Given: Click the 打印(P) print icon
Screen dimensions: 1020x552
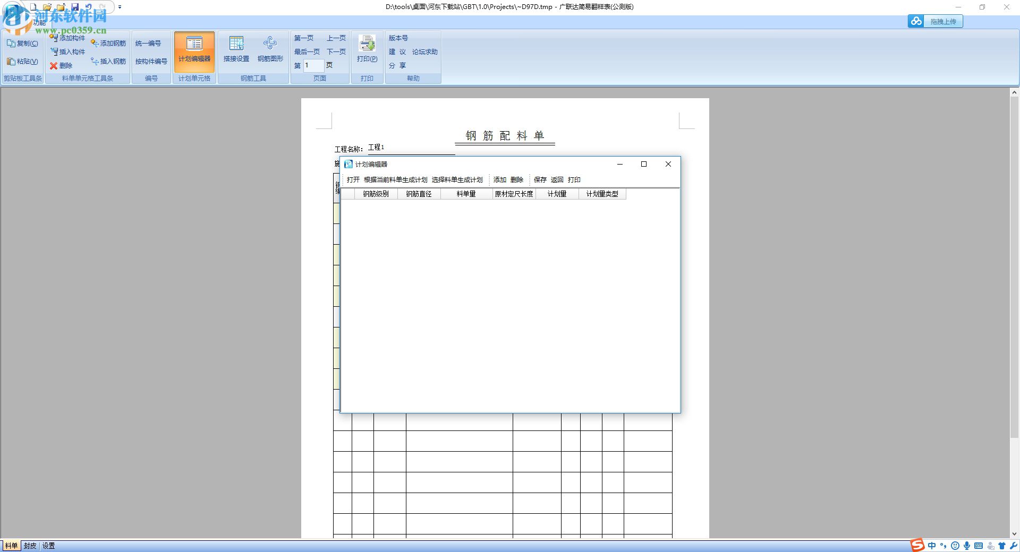Looking at the screenshot, I should point(367,49).
